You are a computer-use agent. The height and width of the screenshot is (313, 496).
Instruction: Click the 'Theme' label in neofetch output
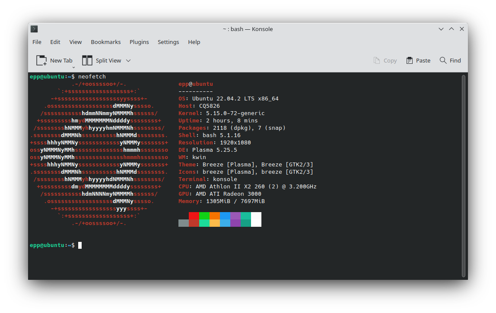(x=187, y=164)
